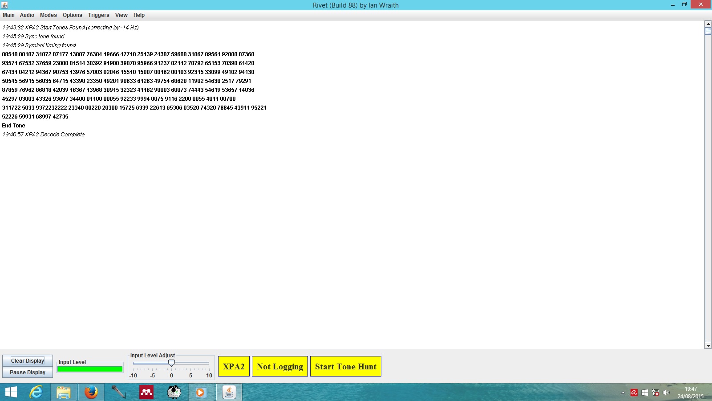Click the Java coffee-cup icon in title bar
This screenshot has height=401, width=712.
(4, 5)
